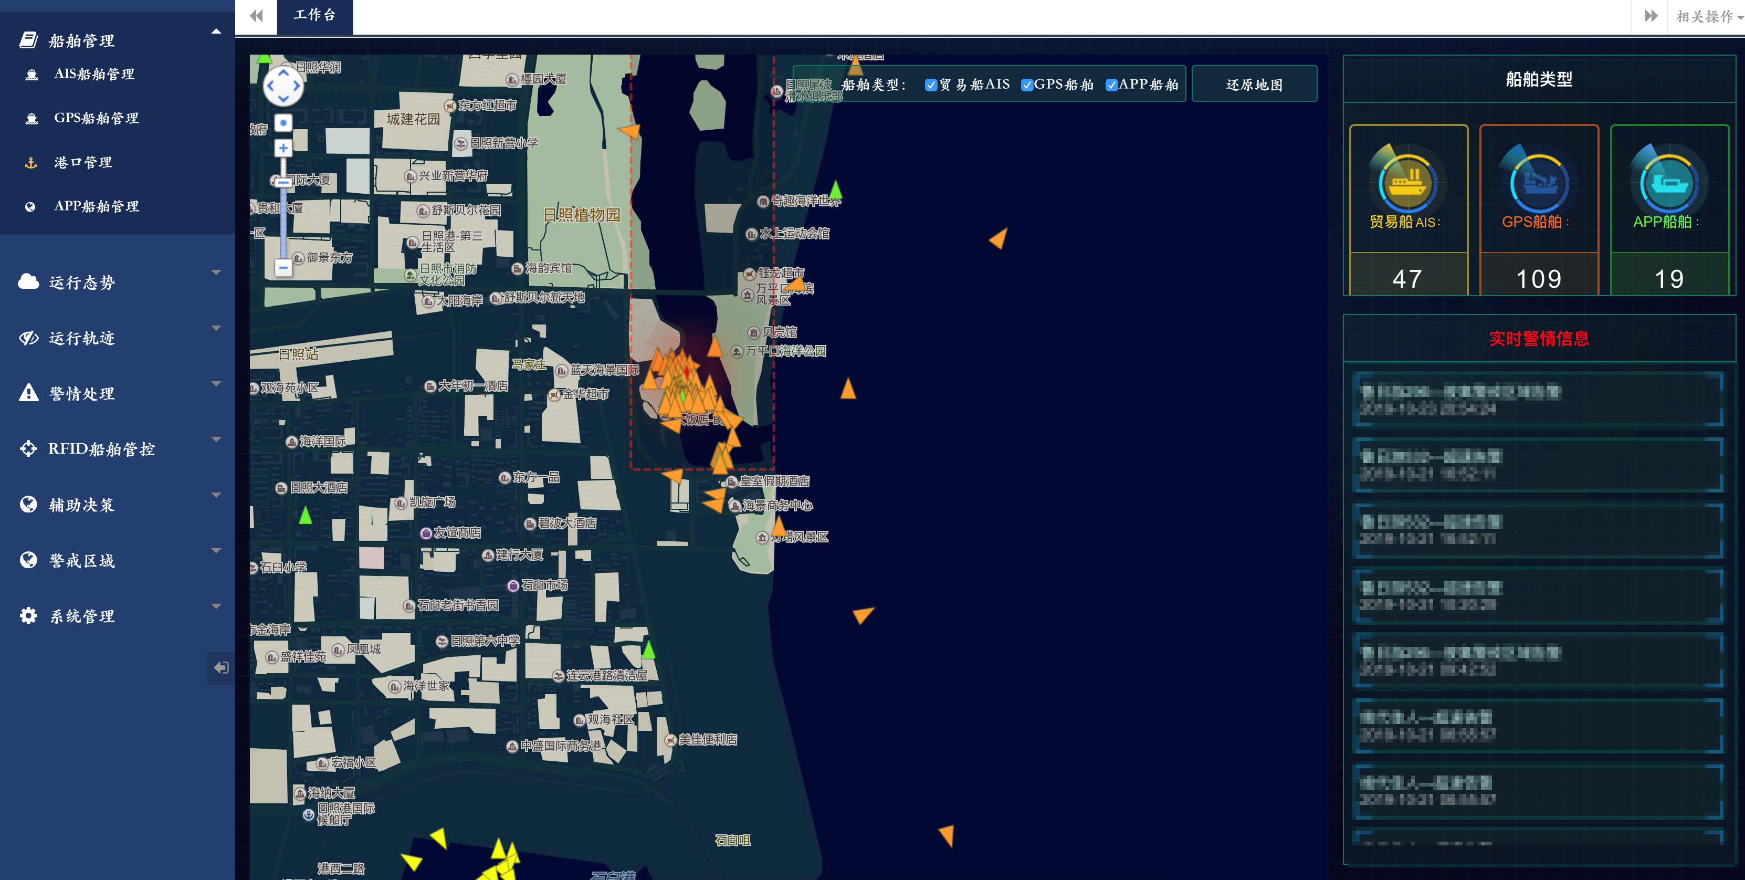Click the trade ship AIS circular icon
1745x880 pixels.
pyautogui.click(x=1407, y=183)
